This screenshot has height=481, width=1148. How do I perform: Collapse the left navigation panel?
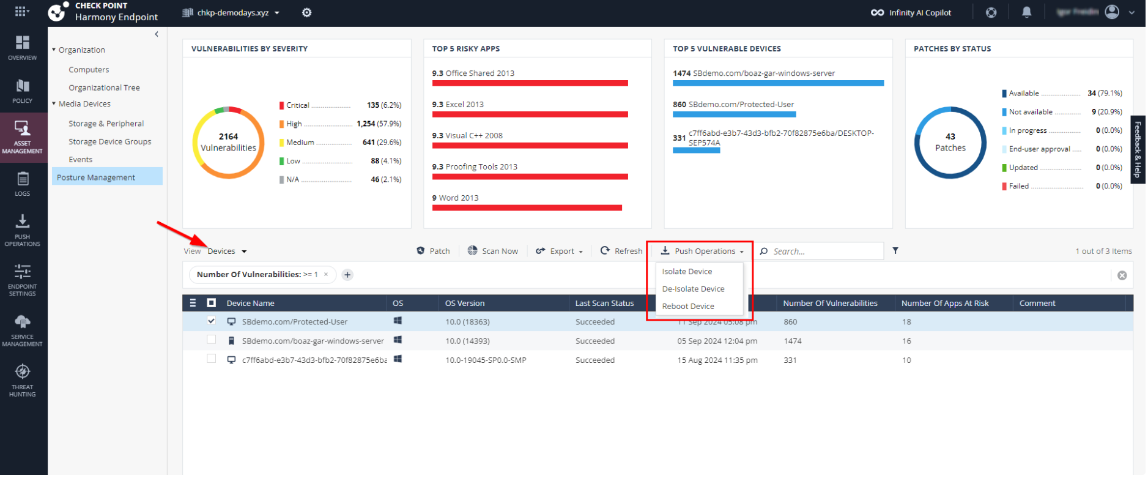click(x=157, y=34)
